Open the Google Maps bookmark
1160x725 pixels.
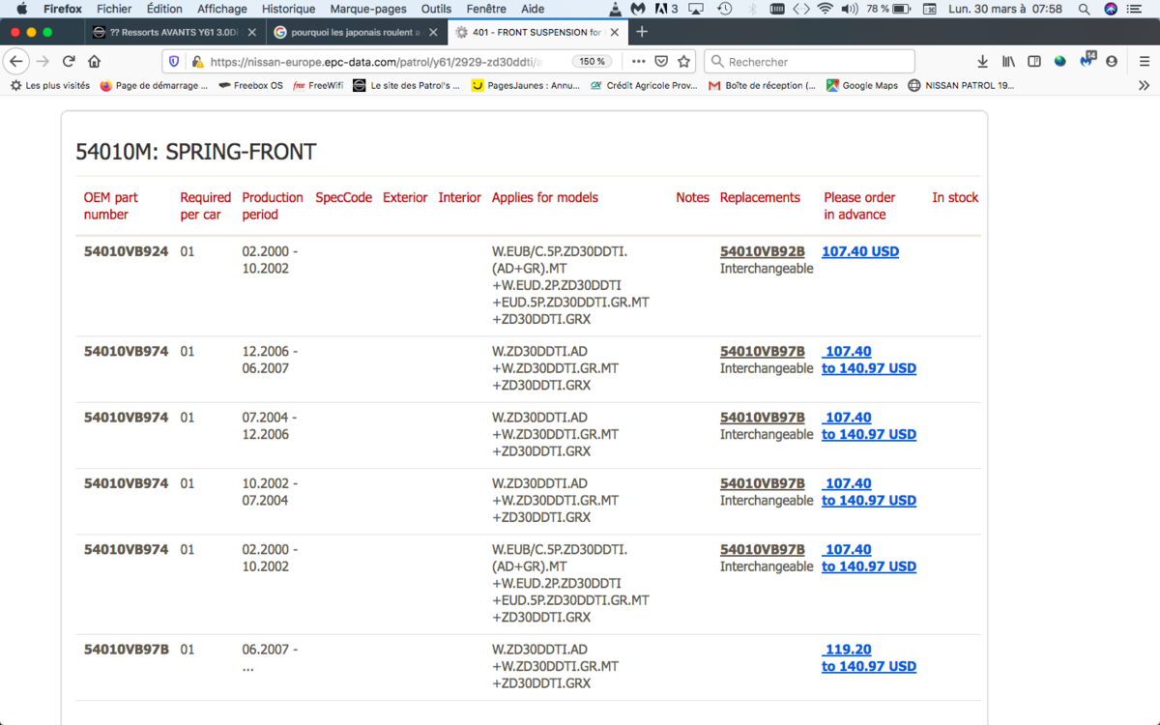[862, 85]
